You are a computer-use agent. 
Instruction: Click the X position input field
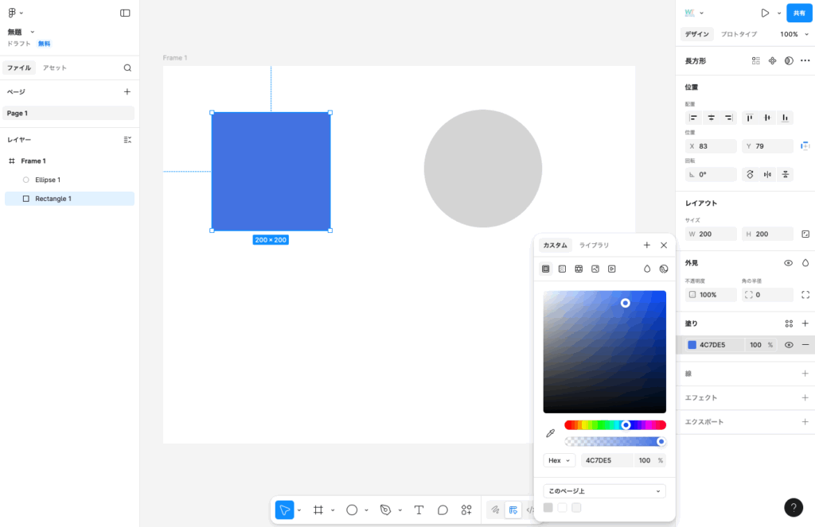pos(712,146)
